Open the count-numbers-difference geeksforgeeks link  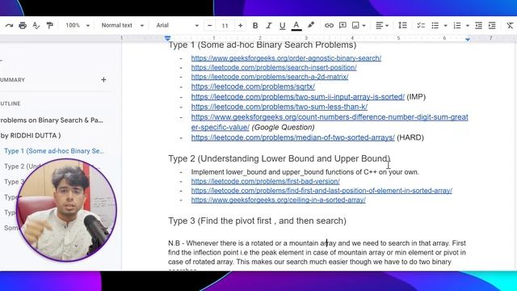click(330, 122)
